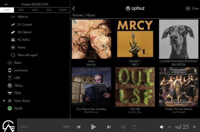Mute the volume speaker icon
Viewport: 200px width, 132px height.
coord(162,127)
